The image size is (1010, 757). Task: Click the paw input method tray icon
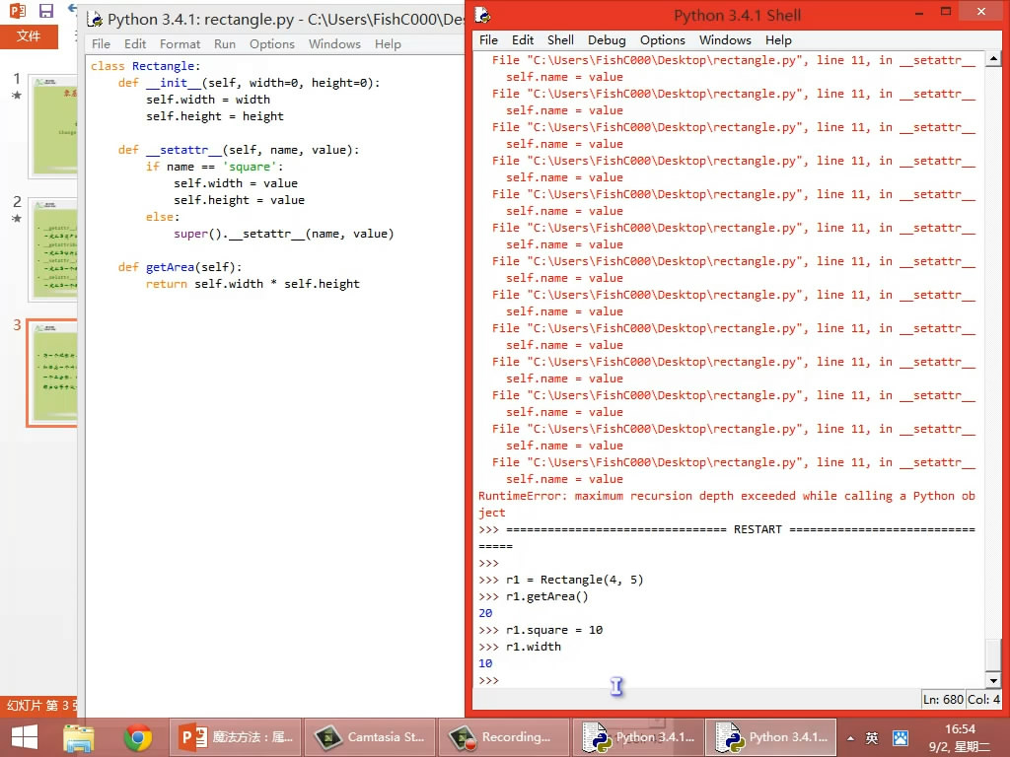pos(900,737)
